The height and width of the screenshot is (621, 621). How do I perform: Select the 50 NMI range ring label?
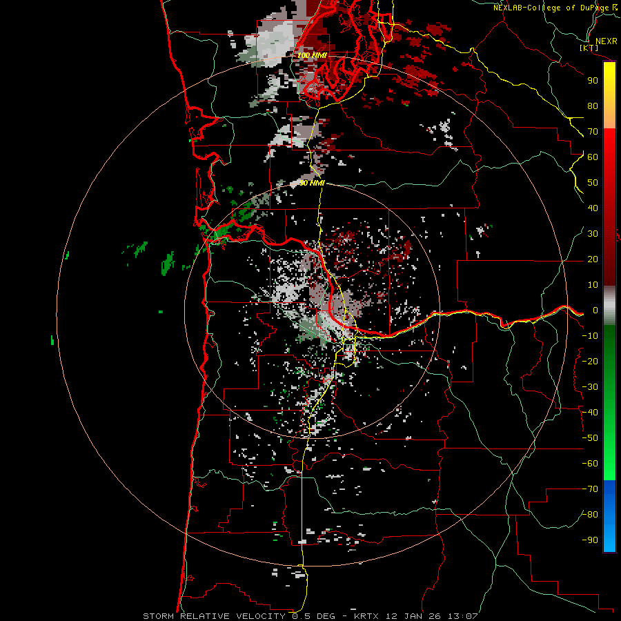coord(312,183)
